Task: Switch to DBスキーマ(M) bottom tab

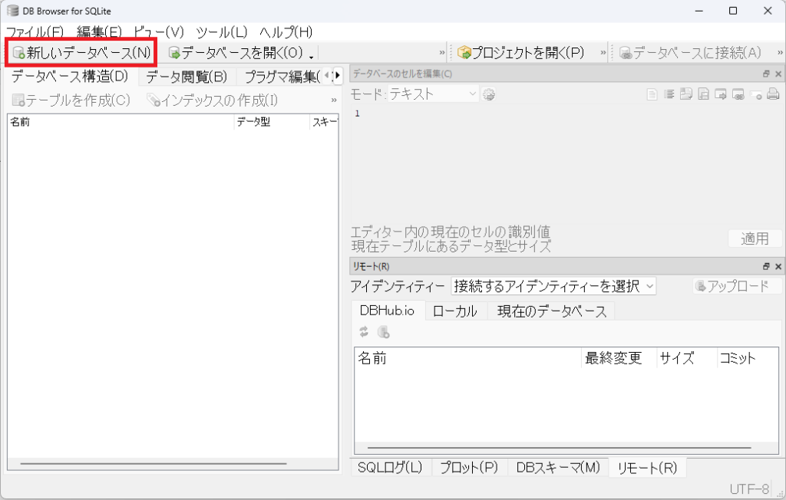Action: pyautogui.click(x=558, y=468)
